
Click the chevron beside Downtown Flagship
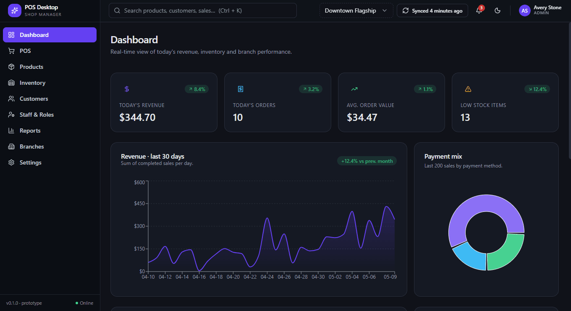[385, 10]
